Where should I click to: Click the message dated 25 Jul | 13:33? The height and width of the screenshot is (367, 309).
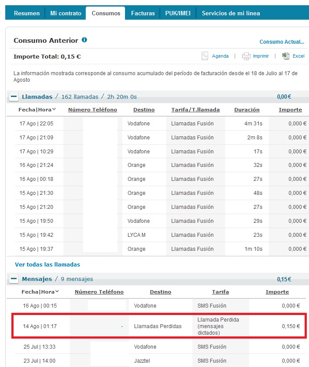coord(40,346)
